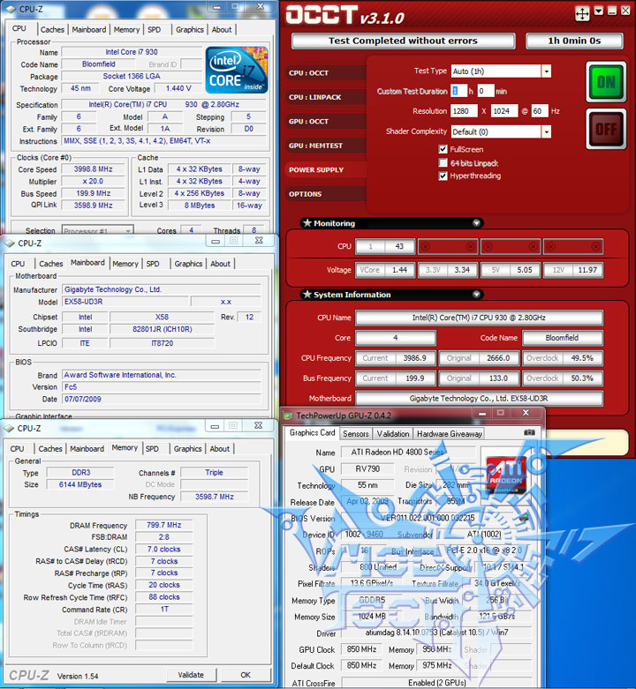Open Validation tab in GPU-Z

393,434
